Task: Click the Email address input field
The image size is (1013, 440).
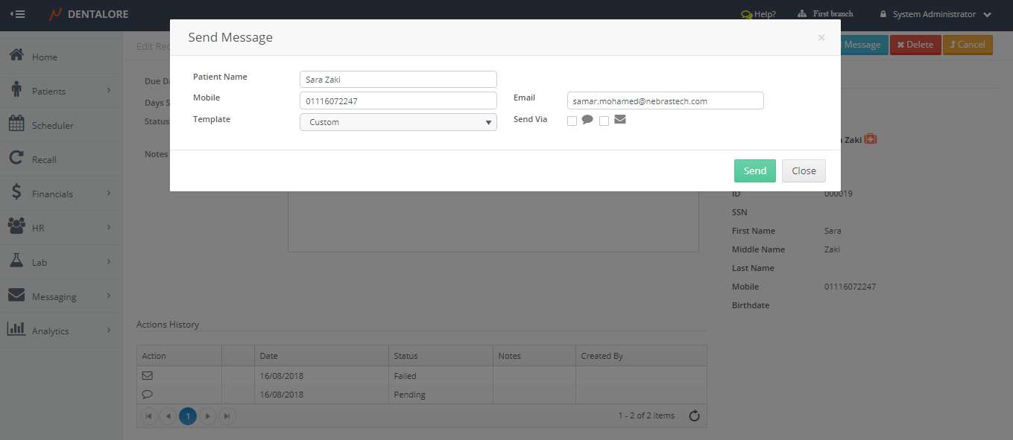Action: 665,101
